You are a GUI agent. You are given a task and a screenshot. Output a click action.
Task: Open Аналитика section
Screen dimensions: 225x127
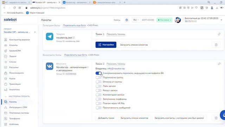[14, 90]
